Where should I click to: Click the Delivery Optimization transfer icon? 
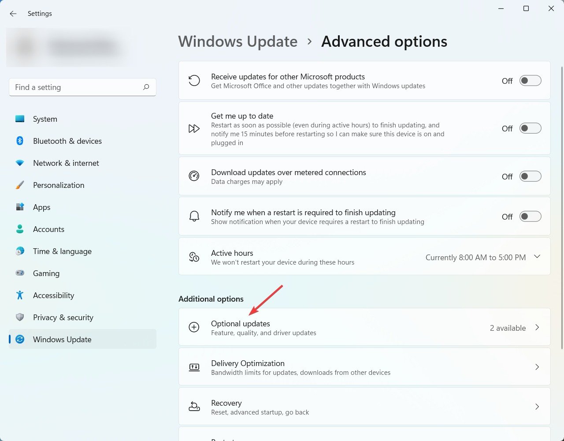[x=194, y=367]
